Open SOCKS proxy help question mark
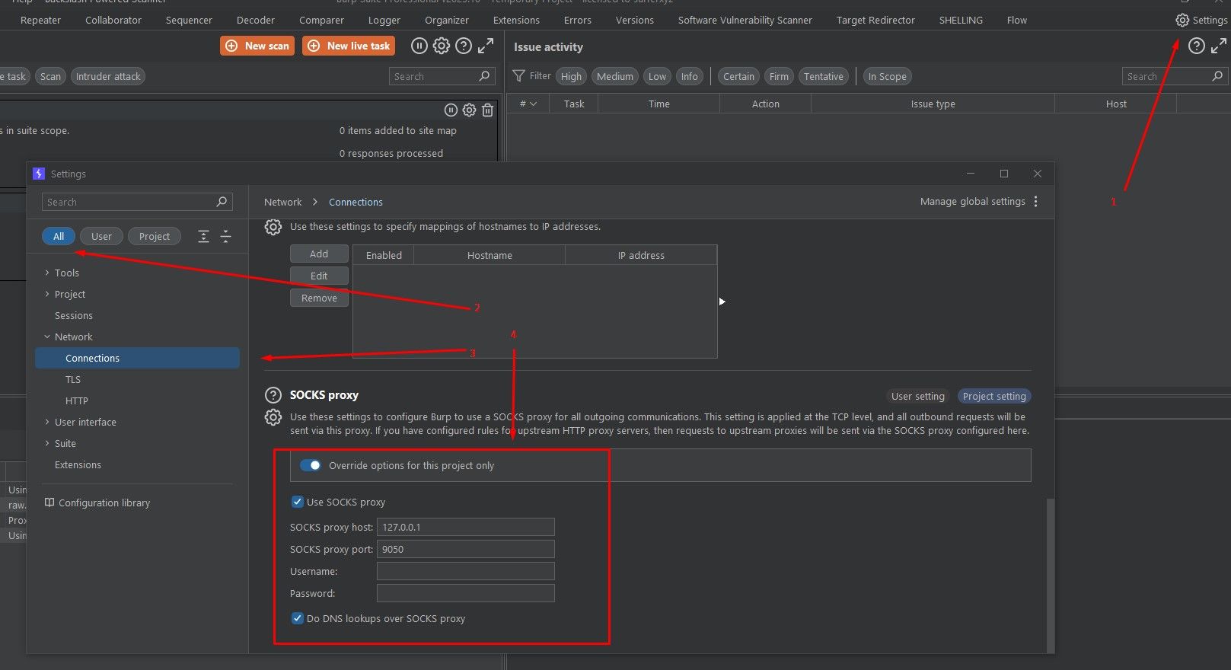 click(x=273, y=395)
